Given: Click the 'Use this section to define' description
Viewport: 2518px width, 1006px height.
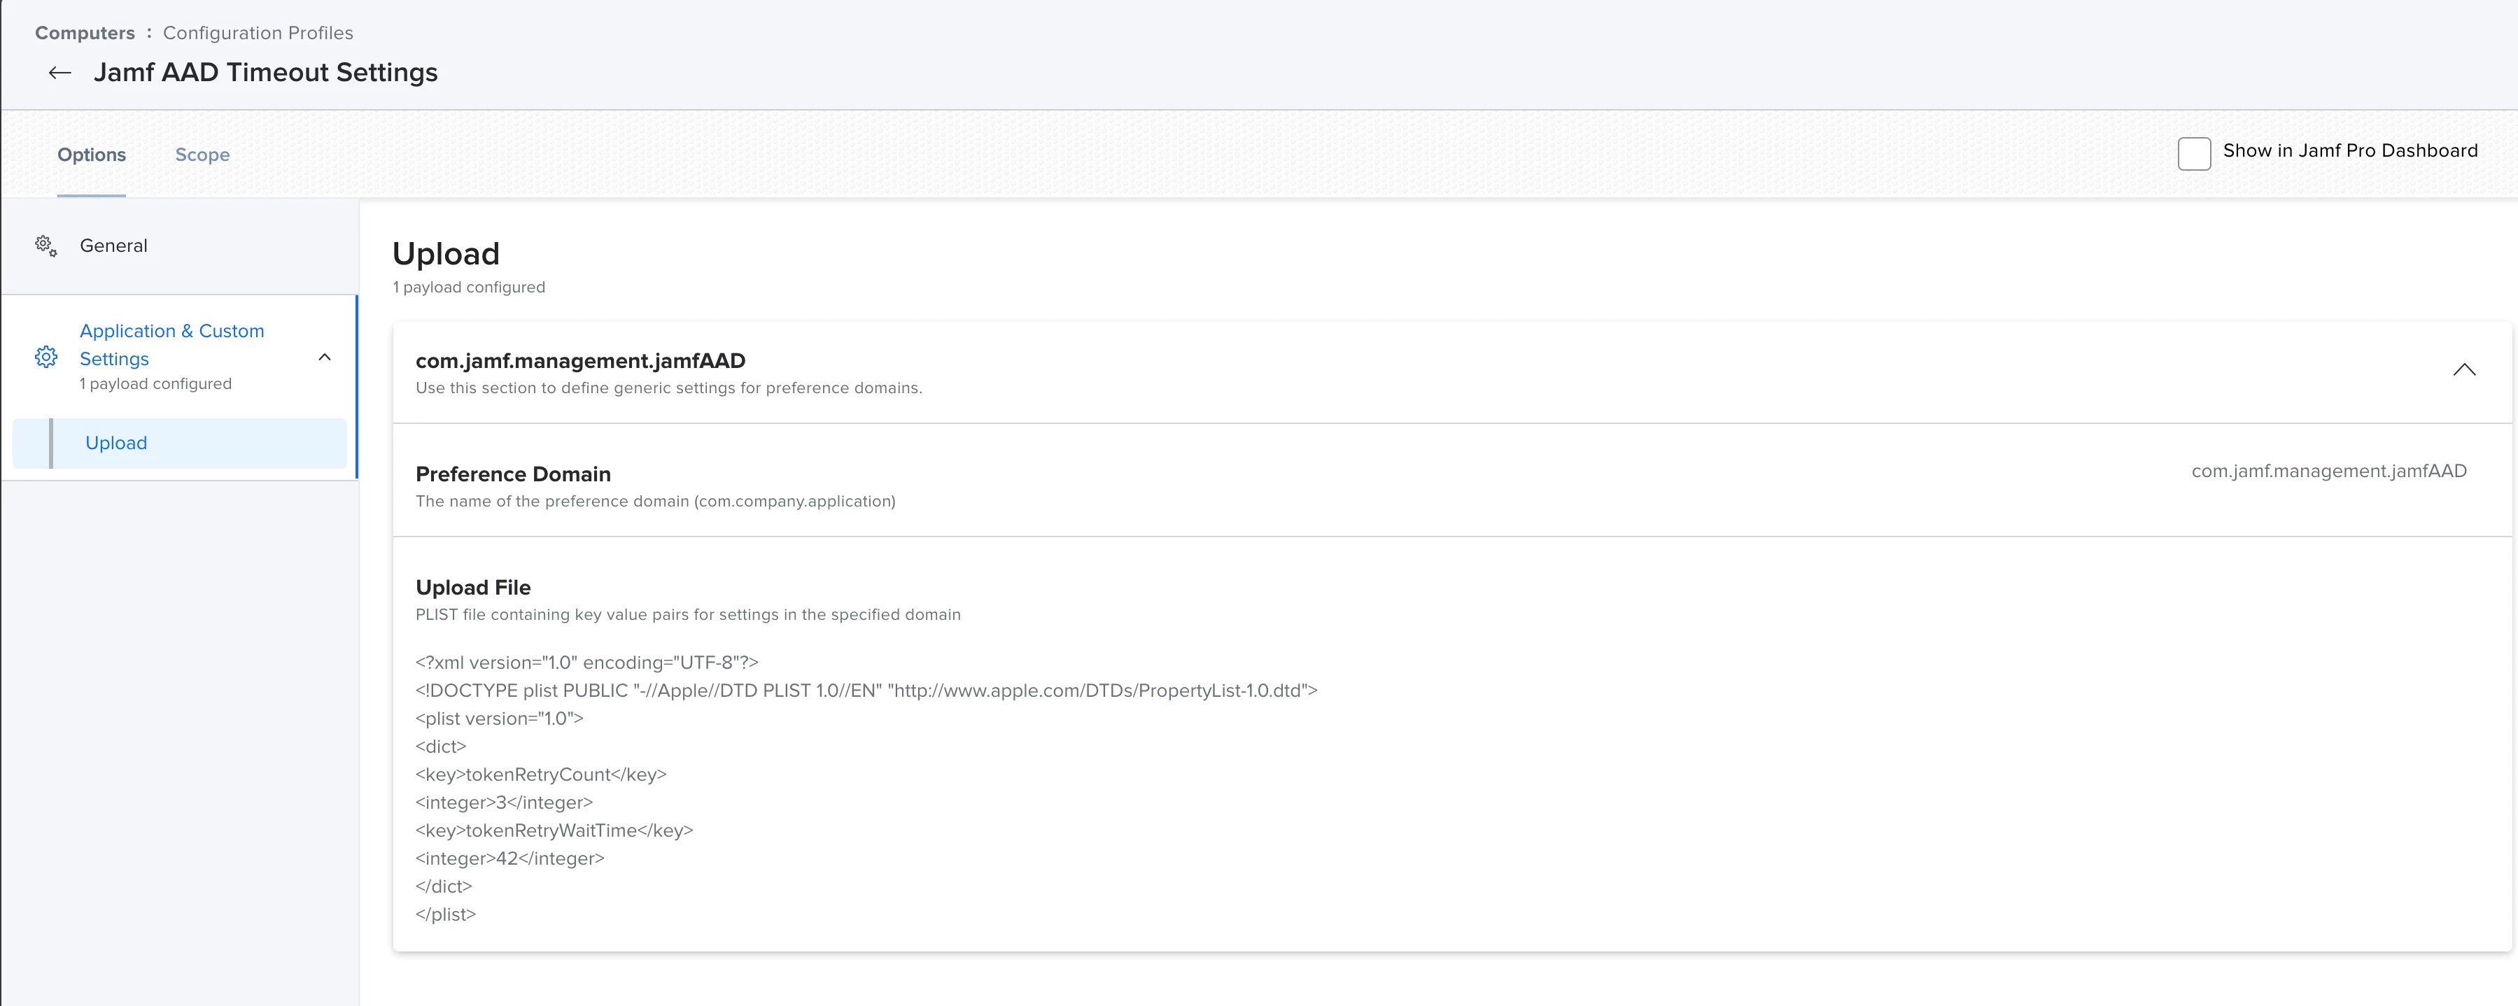Looking at the screenshot, I should (668, 389).
